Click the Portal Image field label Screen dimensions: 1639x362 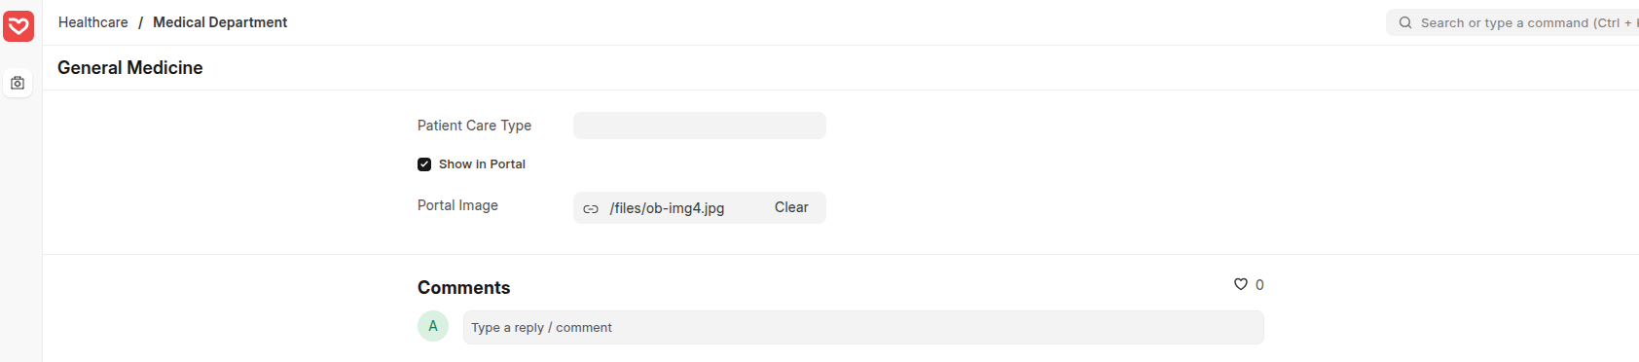point(458,205)
